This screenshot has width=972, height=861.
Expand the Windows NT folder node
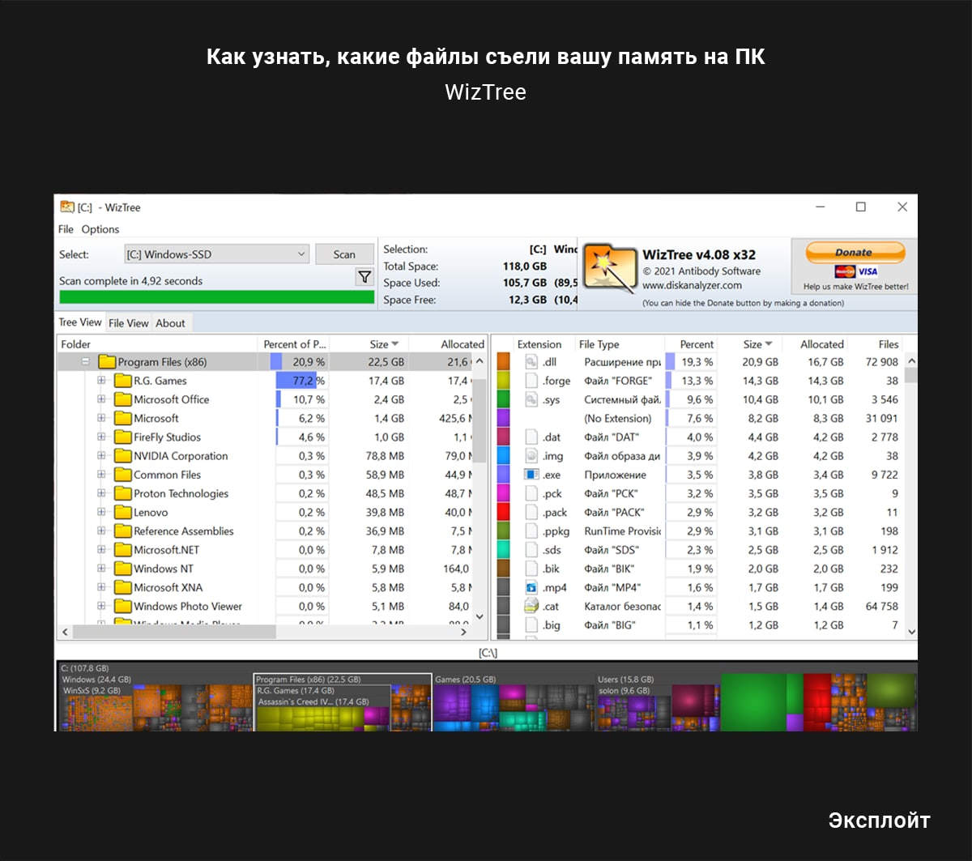[x=101, y=569]
